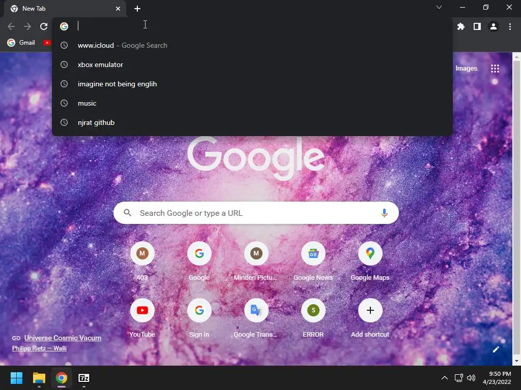Open 7-Zip from the taskbar
This screenshot has width=521, height=390.
(x=84, y=378)
